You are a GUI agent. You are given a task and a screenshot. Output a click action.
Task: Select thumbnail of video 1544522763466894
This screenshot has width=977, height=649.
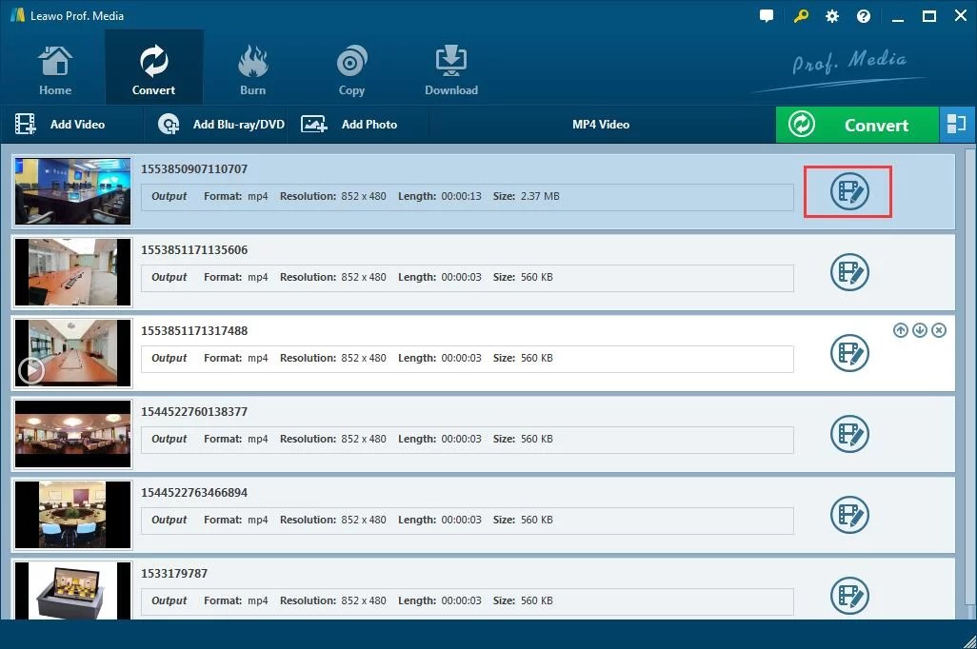tap(73, 515)
